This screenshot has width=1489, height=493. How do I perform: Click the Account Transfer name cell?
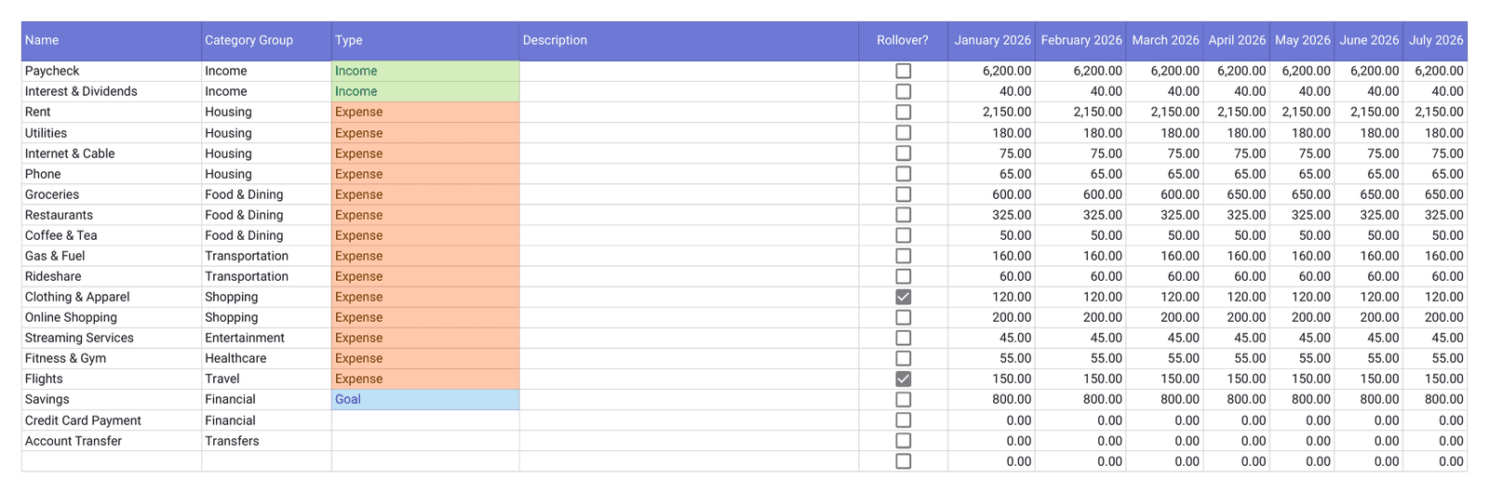click(112, 441)
